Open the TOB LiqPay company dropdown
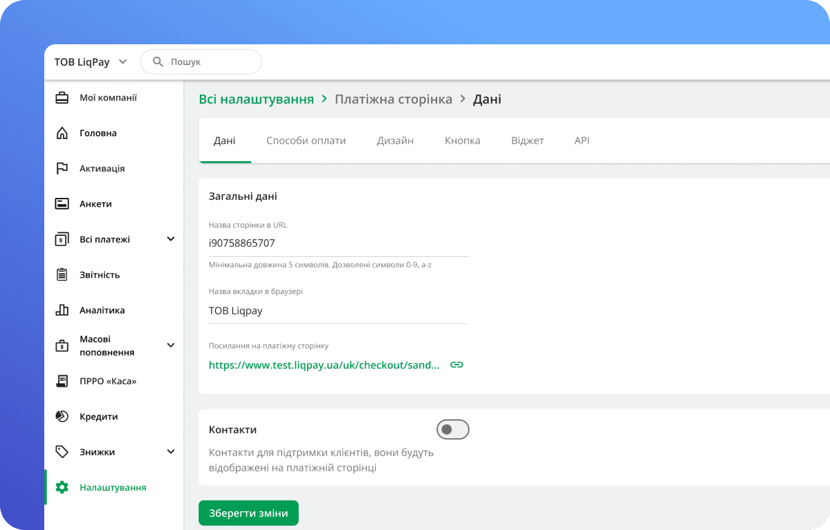 [90, 62]
